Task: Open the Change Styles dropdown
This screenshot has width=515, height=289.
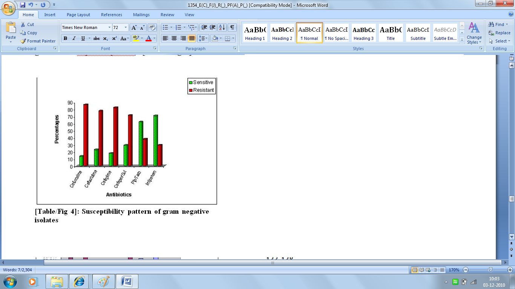Action: click(474, 33)
